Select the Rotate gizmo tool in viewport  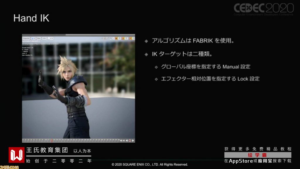(x=105, y=38)
